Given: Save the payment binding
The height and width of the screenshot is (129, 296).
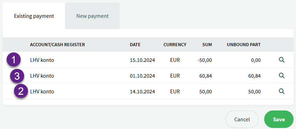Looking at the screenshot, I should pyautogui.click(x=279, y=119).
